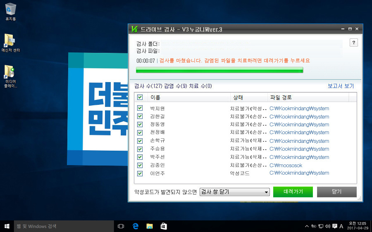The image size is (372, 232).
Task: Select the name 박지원 in list
Action: coord(157,109)
